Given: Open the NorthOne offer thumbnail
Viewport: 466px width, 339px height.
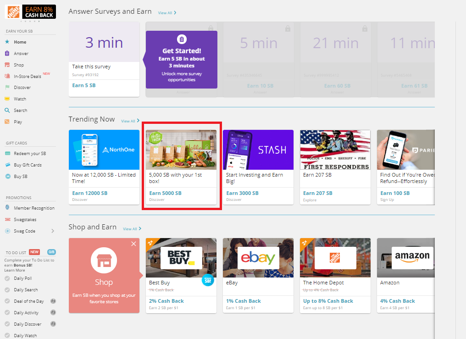Looking at the screenshot, I should (104, 150).
